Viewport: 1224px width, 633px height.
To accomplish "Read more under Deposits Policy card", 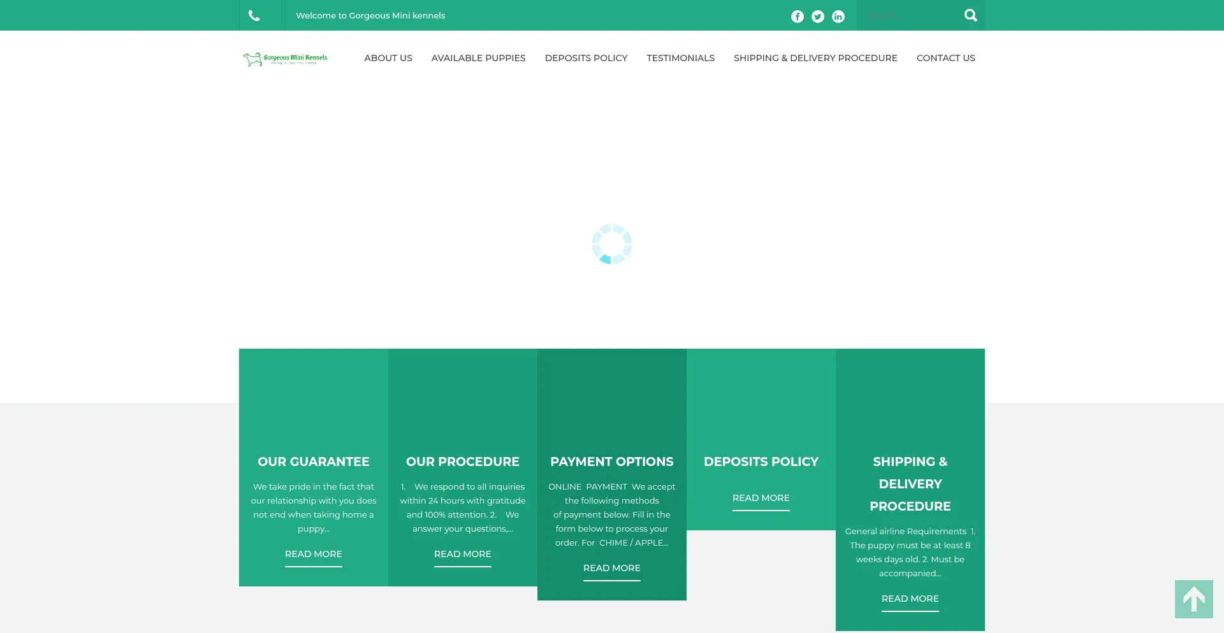I will [761, 498].
